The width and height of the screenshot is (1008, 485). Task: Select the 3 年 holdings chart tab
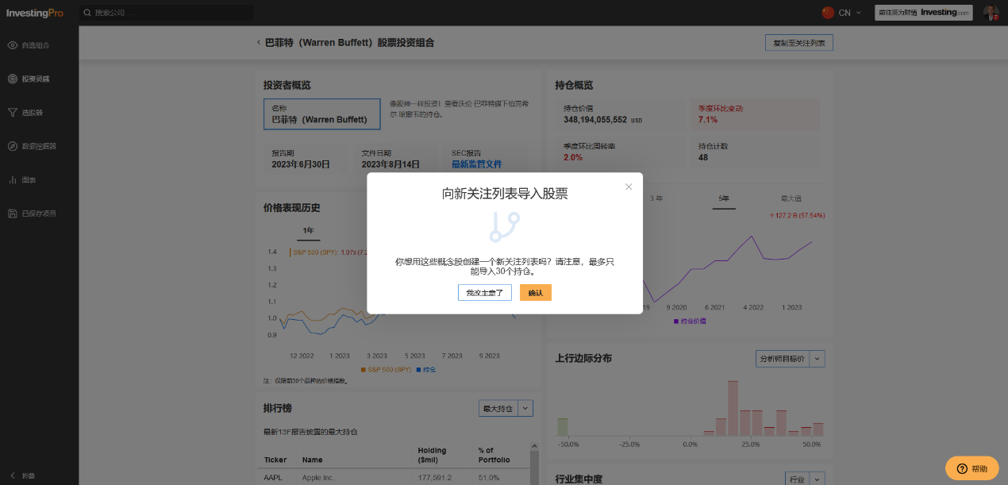656,198
